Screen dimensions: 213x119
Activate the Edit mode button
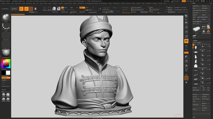click(x=21, y=9)
